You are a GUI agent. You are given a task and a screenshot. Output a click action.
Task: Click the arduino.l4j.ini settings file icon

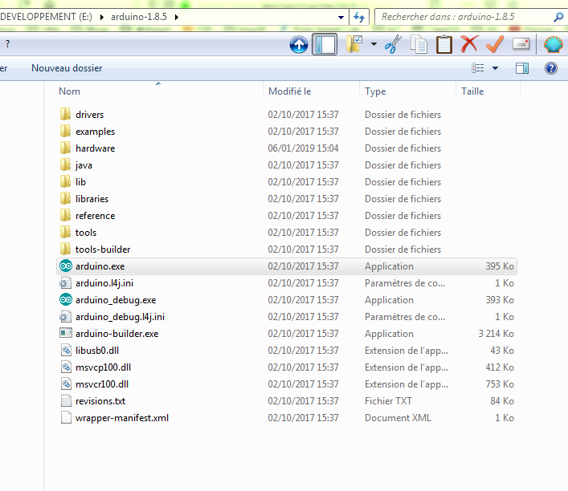(66, 283)
